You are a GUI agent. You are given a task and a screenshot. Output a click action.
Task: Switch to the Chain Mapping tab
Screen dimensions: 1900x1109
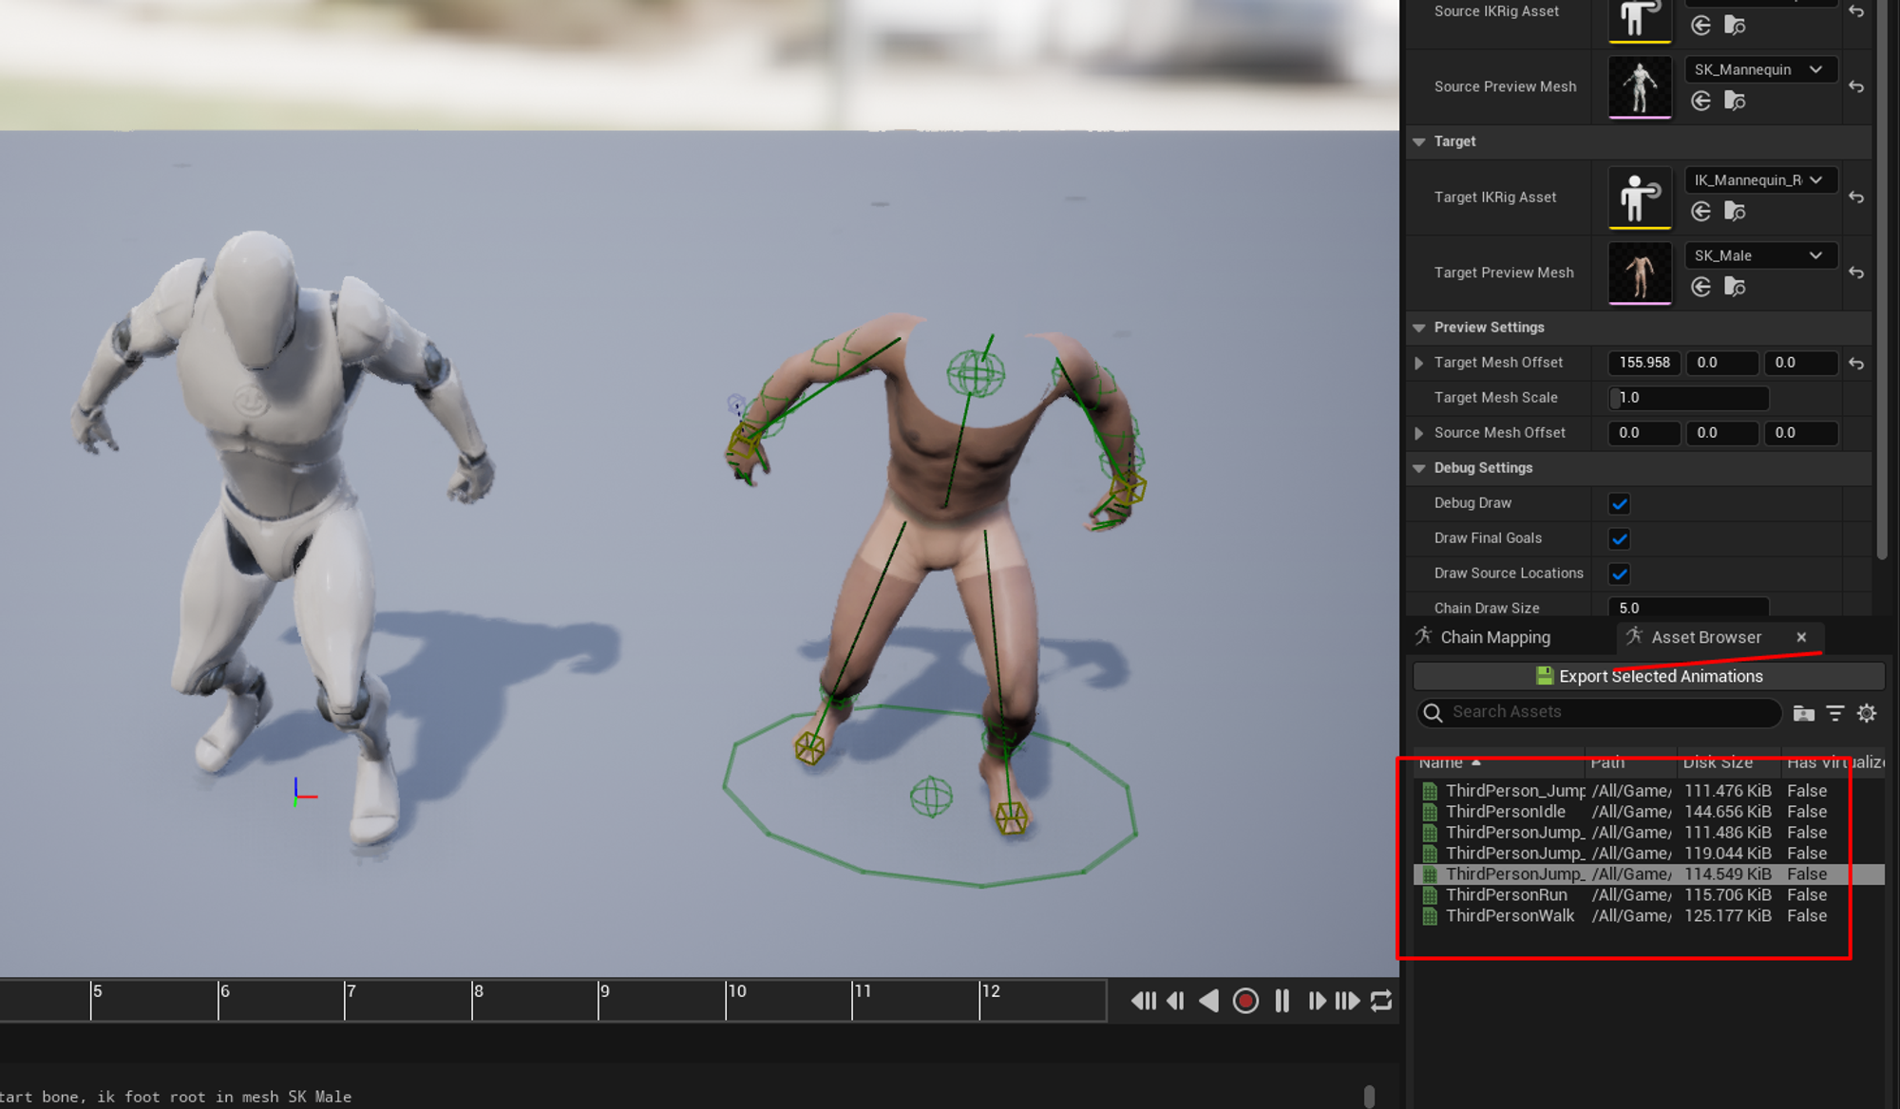tap(1494, 637)
